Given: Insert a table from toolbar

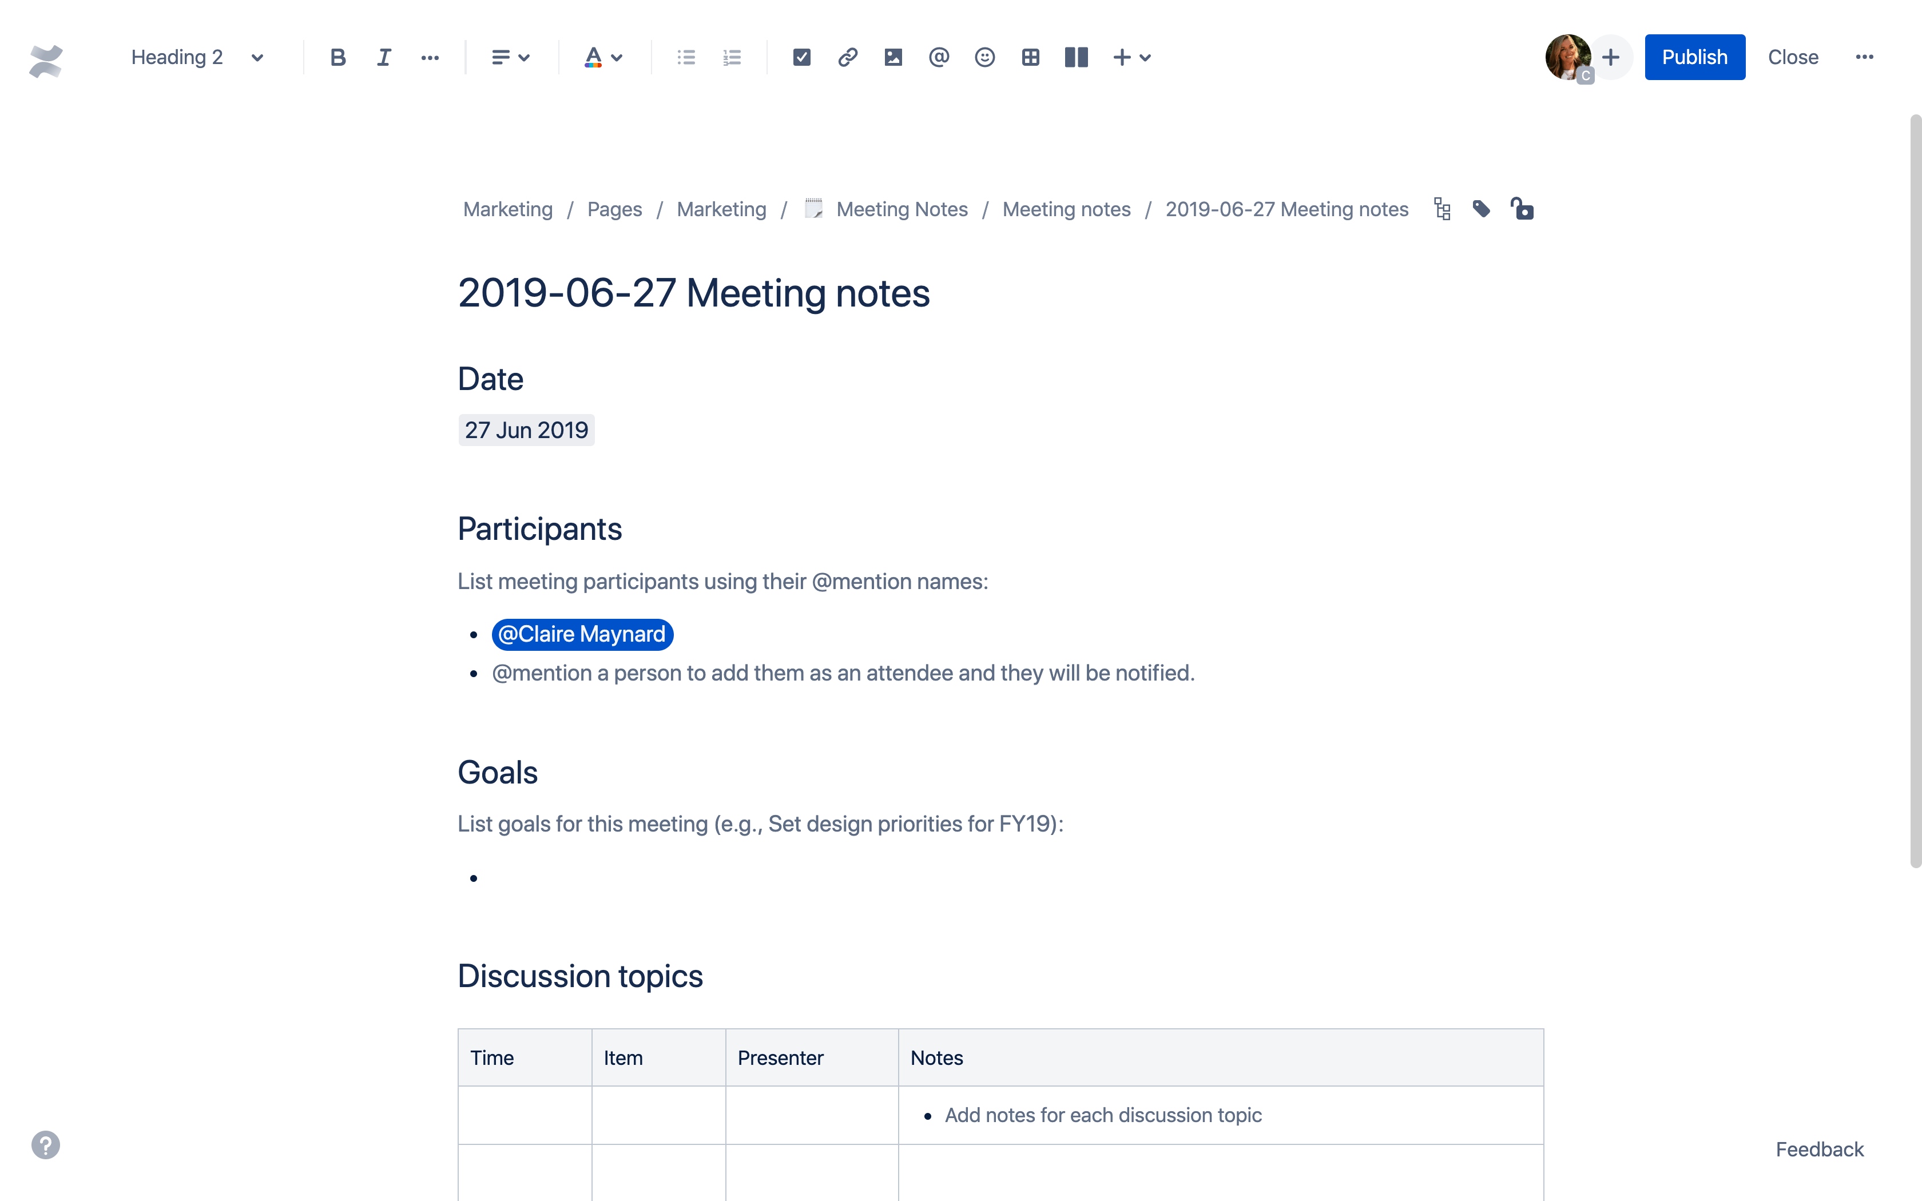Looking at the screenshot, I should click(1030, 57).
